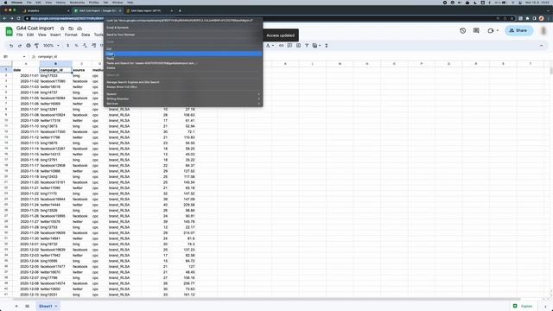
Task: Format as percent icon
Action: (77, 46)
